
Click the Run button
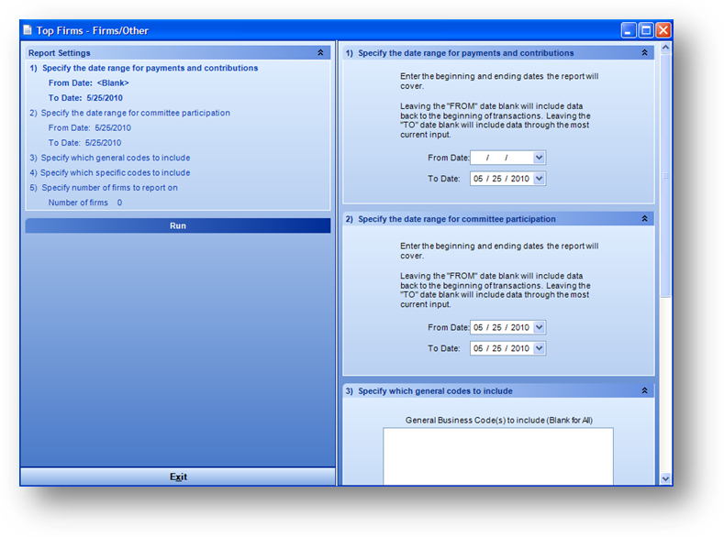click(x=177, y=225)
